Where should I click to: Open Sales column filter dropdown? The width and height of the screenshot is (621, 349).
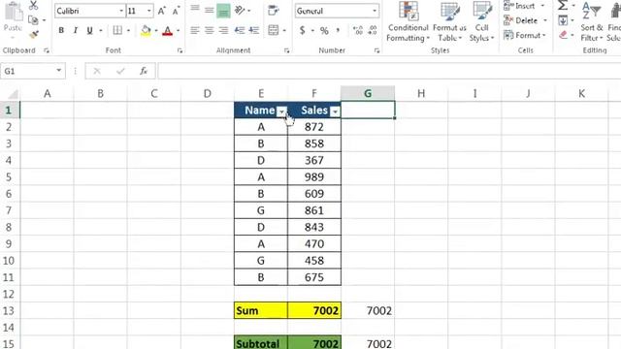(x=335, y=111)
